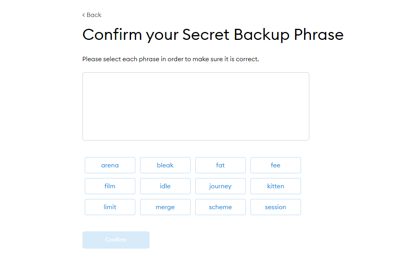Select the word limit
This screenshot has height=253, width=402.
(x=110, y=207)
